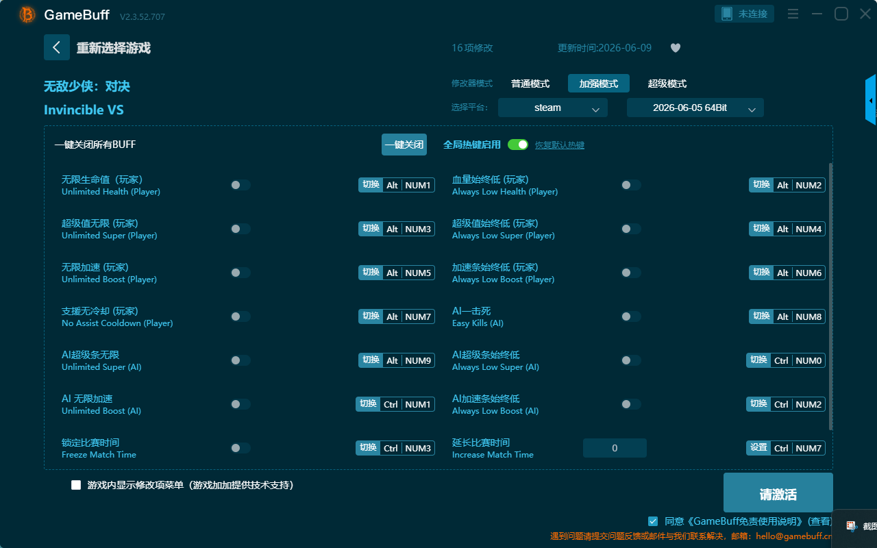Switch to 超级模式 trainer mode
The height and width of the screenshot is (548, 877).
click(x=667, y=84)
